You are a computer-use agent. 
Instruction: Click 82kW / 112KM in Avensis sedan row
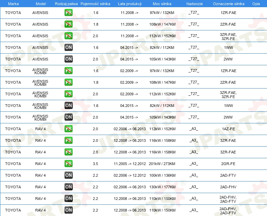click(x=162, y=48)
